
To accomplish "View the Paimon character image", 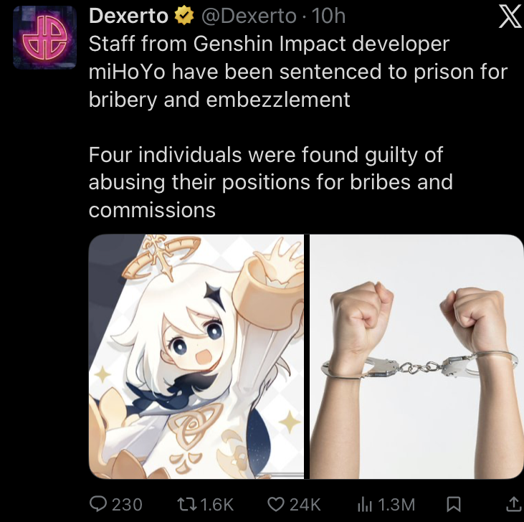I will pos(196,356).
